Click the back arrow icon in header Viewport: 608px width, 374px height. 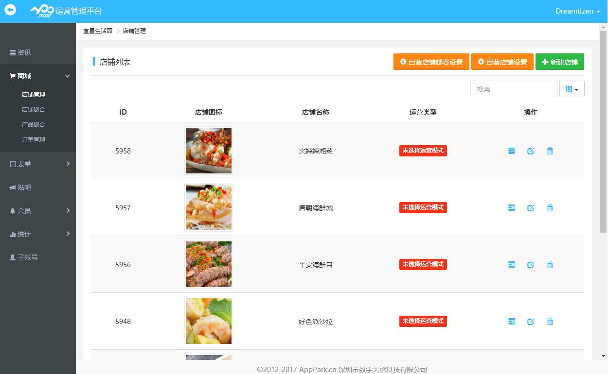(10, 10)
